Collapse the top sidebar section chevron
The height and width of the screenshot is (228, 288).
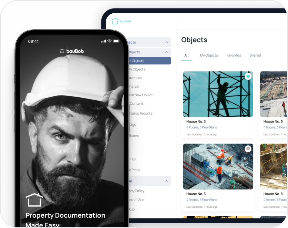(x=167, y=42)
